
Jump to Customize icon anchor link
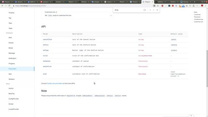click(x=199, y=22)
